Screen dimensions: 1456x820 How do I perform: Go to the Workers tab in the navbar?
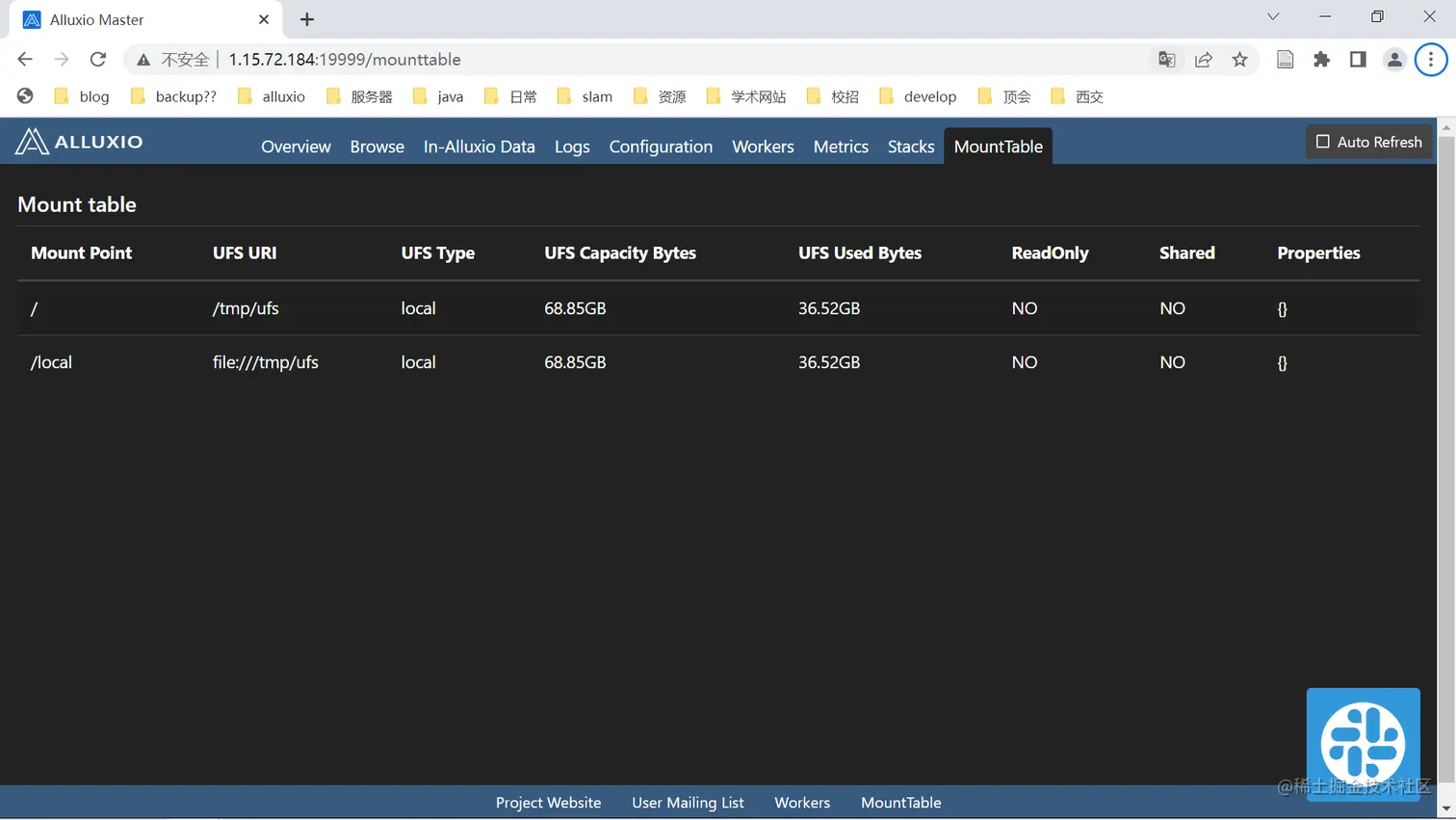763,146
